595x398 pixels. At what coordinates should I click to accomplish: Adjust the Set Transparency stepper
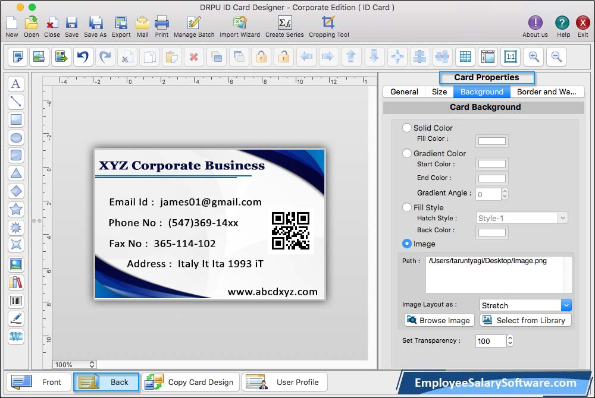click(510, 341)
